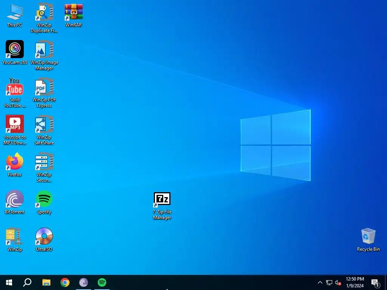Open File Explorer from the taskbar
The width and height of the screenshot is (387, 290).
(x=46, y=282)
